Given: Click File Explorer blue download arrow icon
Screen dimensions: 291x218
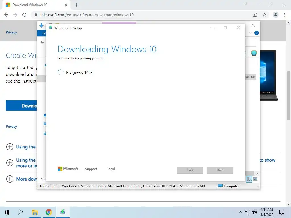Looking at the screenshot, I should coord(41,25).
